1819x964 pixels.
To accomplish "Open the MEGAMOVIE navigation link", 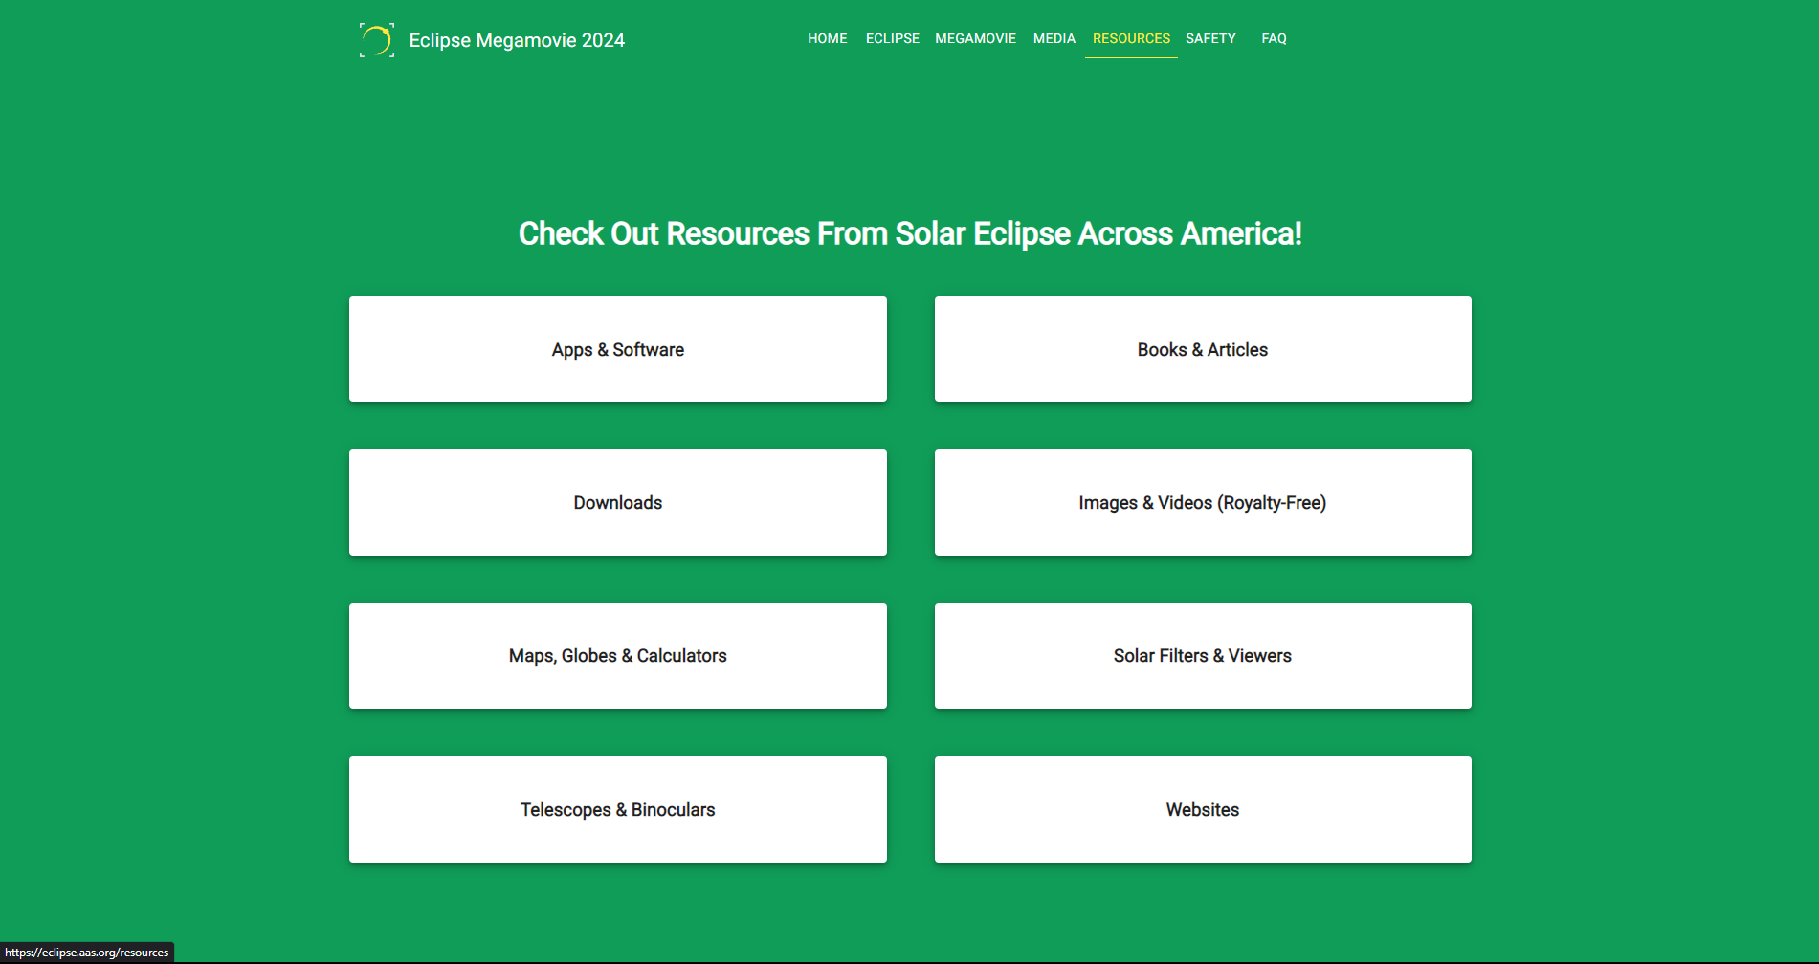I will 975,38.
